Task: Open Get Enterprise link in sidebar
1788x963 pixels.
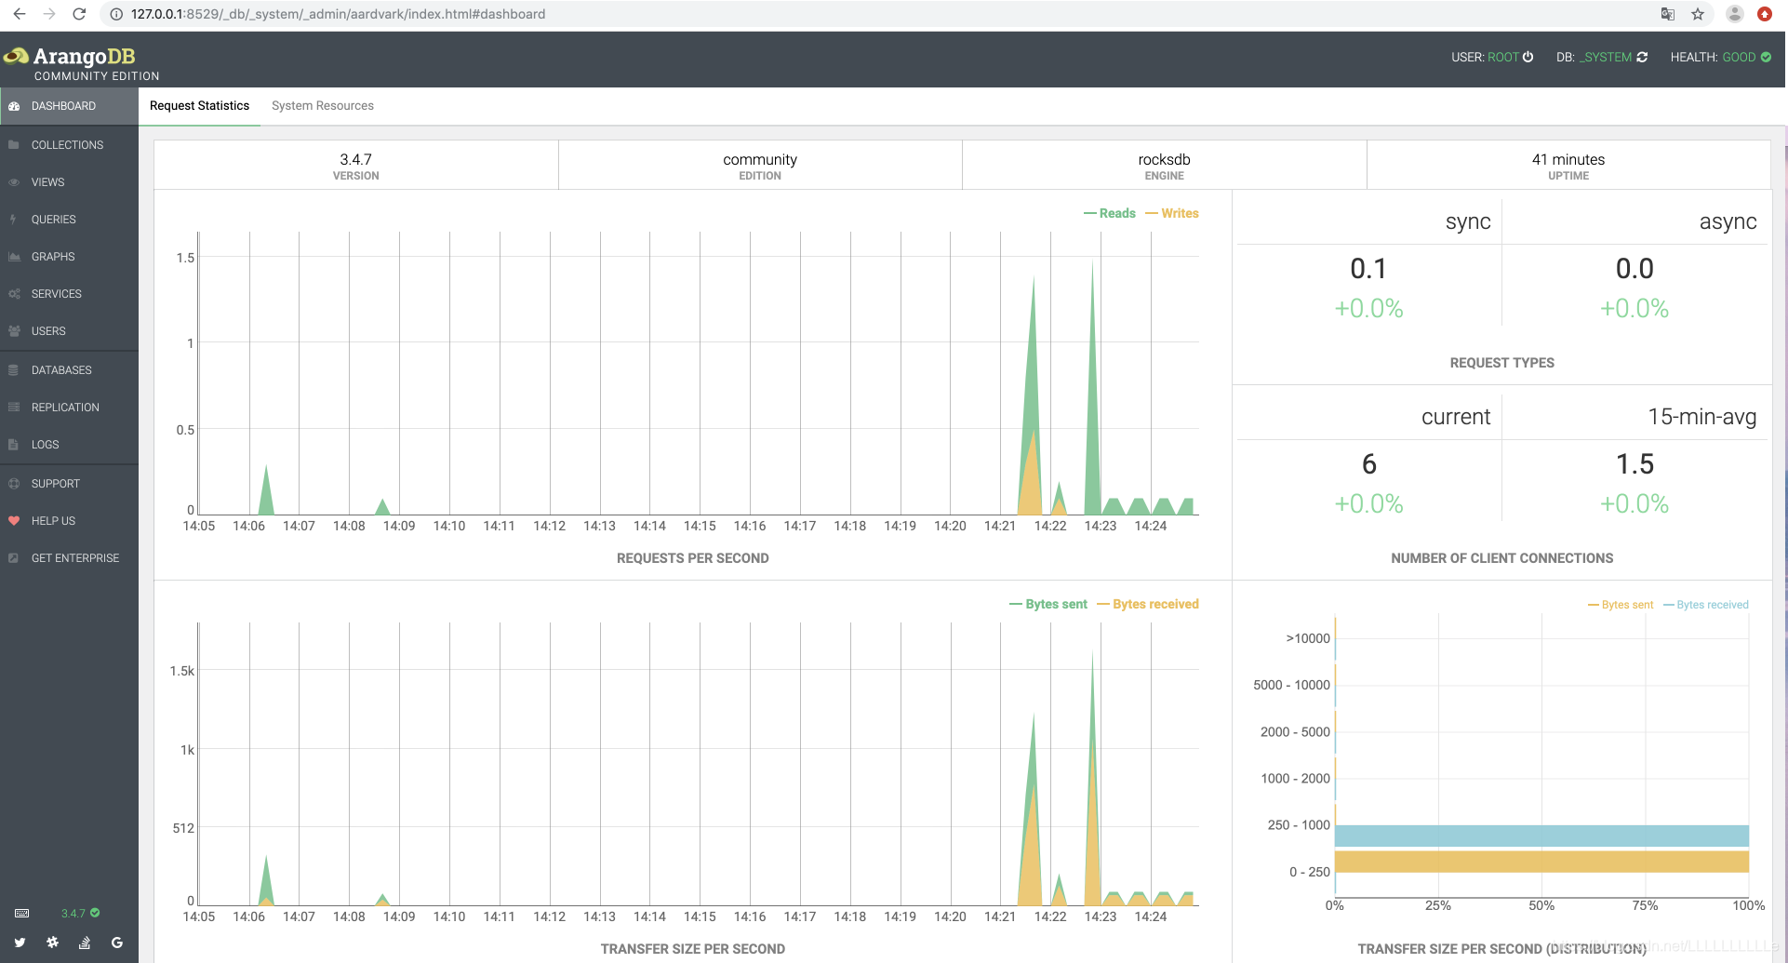Action: pos(69,558)
